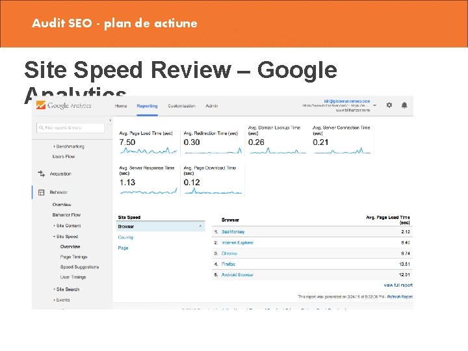Select the Browser site speed dimension
The height and width of the screenshot is (351, 468).
[161, 227]
